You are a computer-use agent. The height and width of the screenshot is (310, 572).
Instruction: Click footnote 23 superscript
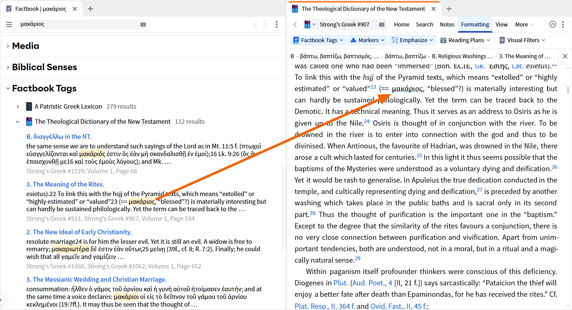pyautogui.click(x=373, y=87)
